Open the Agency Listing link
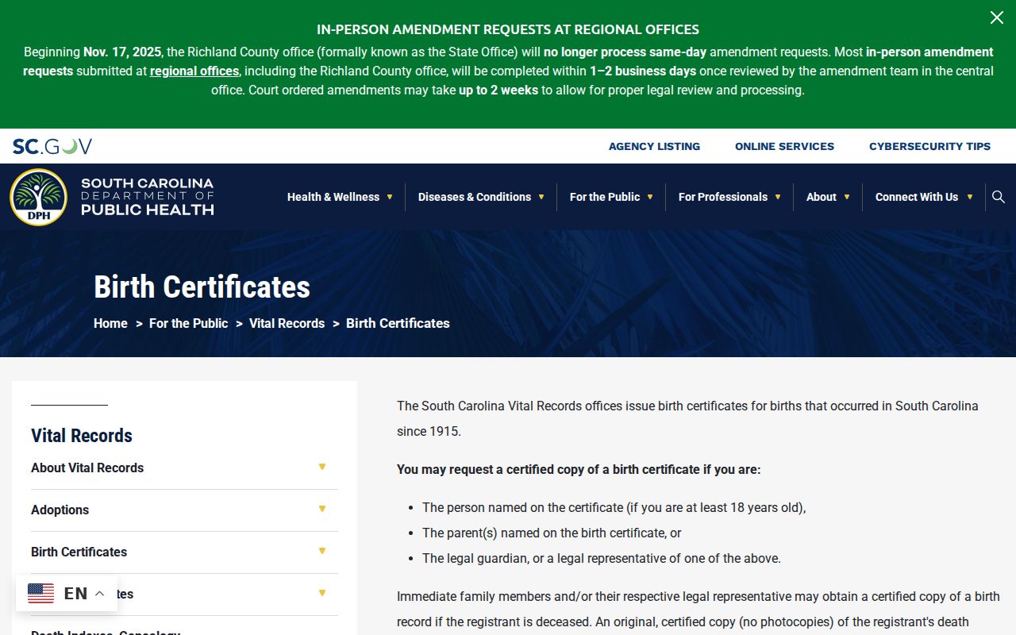 click(x=654, y=146)
